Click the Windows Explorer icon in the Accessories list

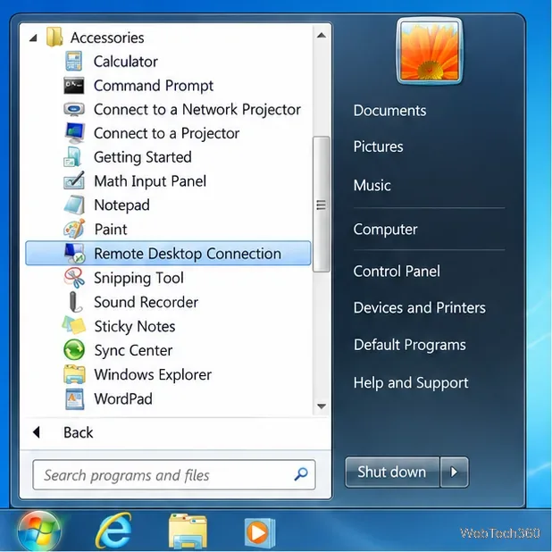[74, 374]
